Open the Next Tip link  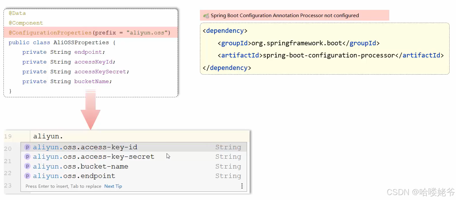pyautogui.click(x=113, y=186)
